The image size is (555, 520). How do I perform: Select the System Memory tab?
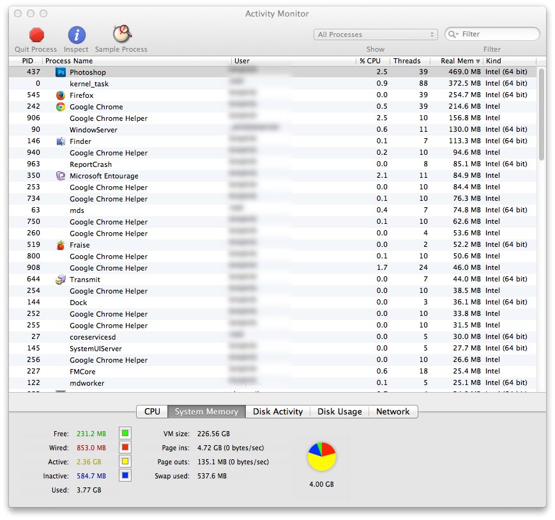(x=206, y=411)
